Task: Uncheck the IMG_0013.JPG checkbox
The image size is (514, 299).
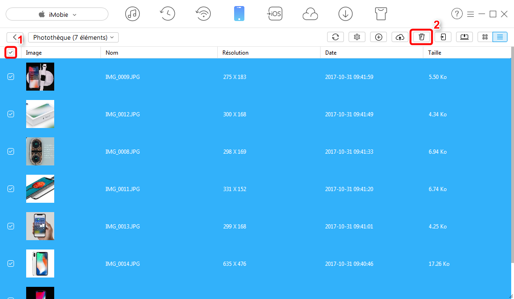Action: coord(11,226)
